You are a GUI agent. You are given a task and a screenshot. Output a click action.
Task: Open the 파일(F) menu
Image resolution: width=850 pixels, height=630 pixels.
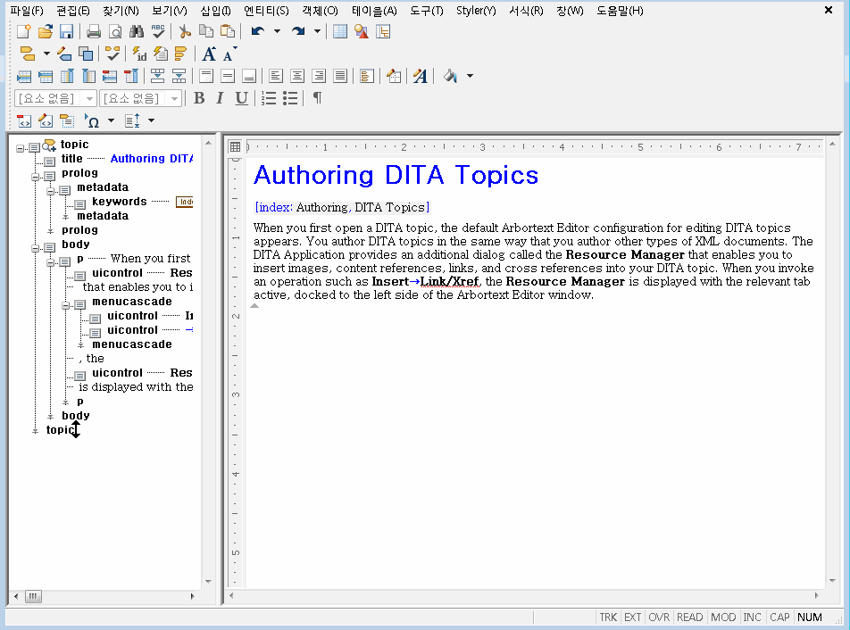27,11
